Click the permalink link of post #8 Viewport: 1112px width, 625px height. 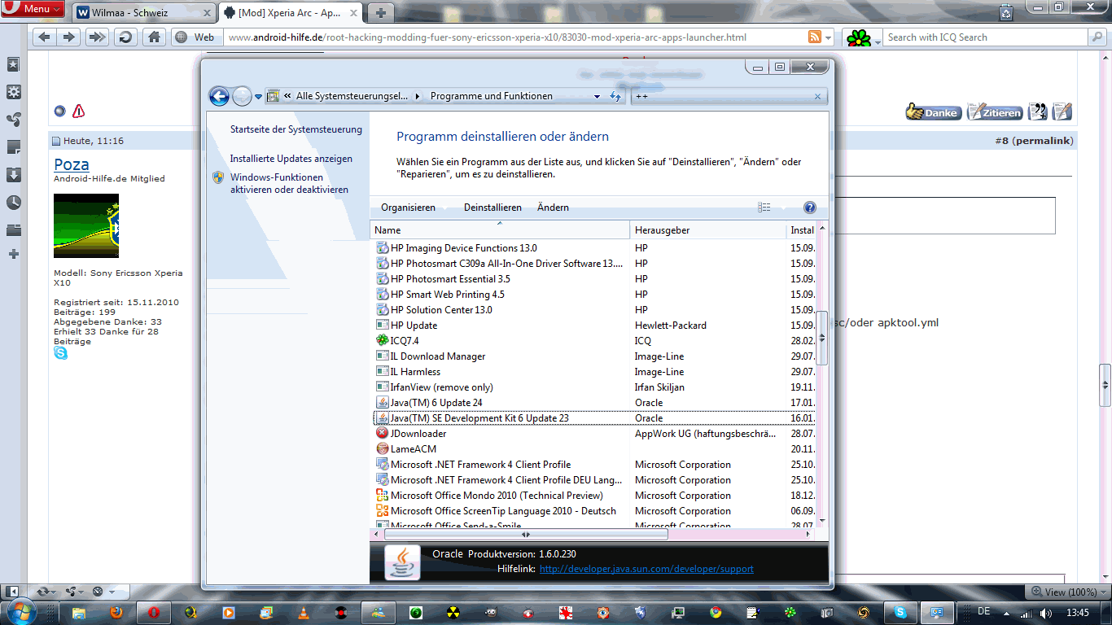(1042, 141)
